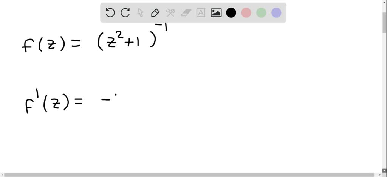Image resolution: width=387 pixels, height=177 pixels.
Task: Switch ink to green color
Action: click(261, 12)
